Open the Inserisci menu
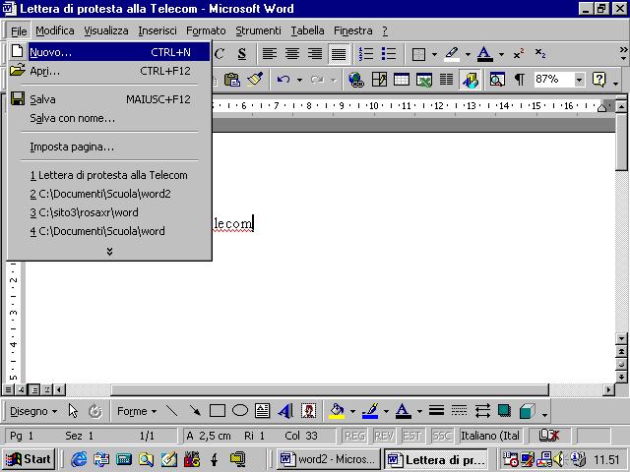 click(x=157, y=30)
